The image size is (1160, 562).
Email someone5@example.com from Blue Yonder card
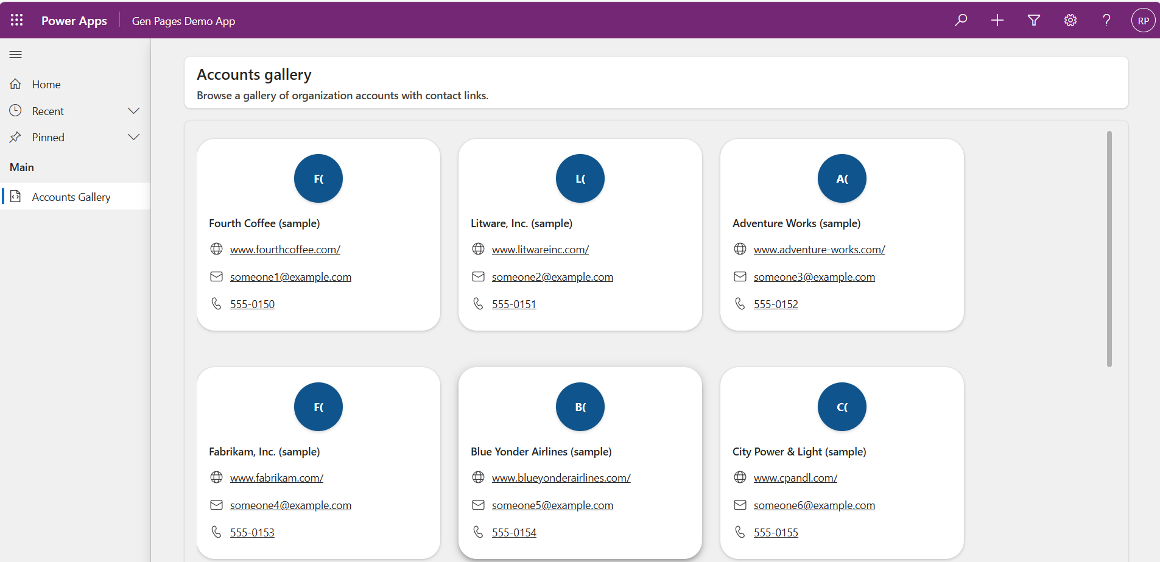pos(552,505)
